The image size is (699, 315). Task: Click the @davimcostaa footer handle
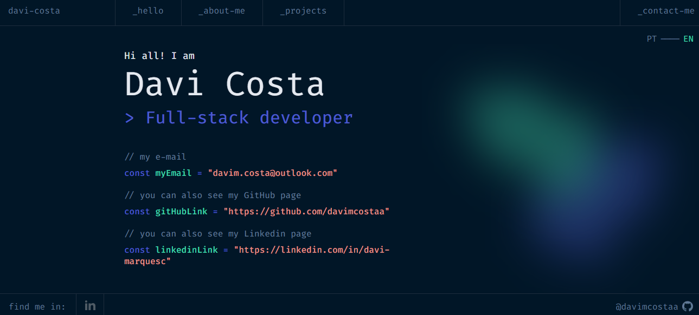click(647, 306)
